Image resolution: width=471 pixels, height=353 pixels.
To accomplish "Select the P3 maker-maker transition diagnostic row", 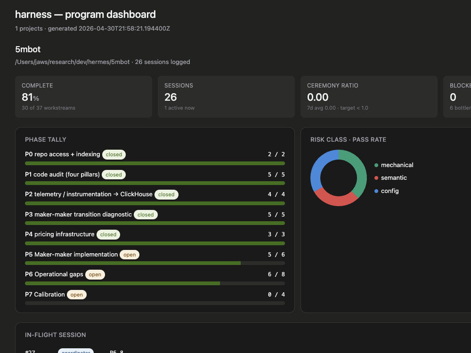I will click(x=154, y=217).
